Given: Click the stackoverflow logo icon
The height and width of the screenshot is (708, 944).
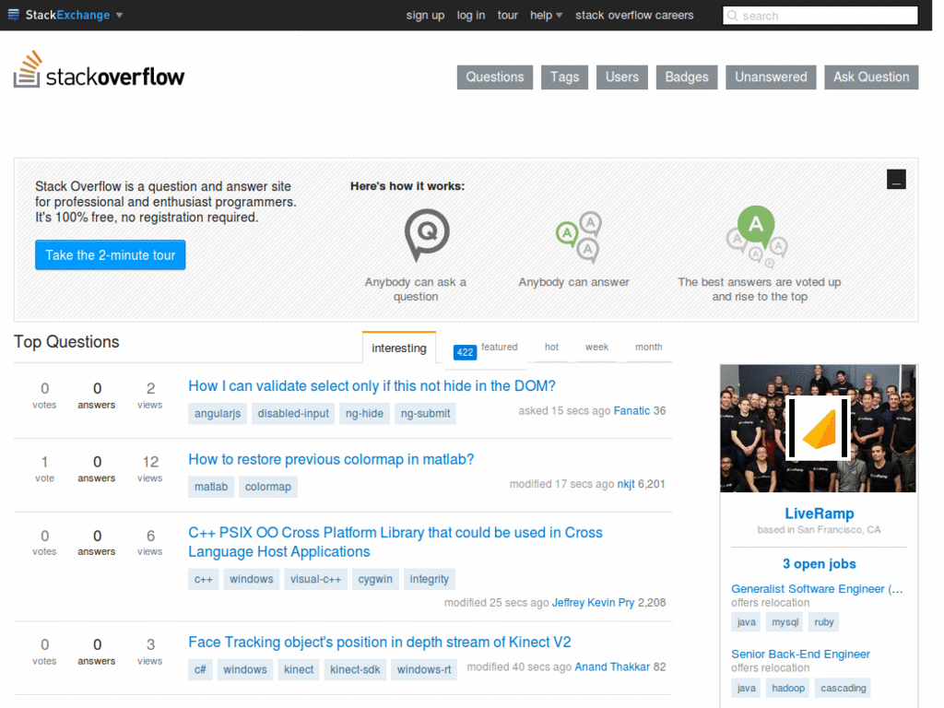Looking at the screenshot, I should click(x=28, y=70).
